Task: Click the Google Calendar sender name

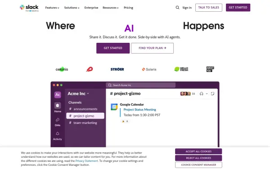Action: 132,105
